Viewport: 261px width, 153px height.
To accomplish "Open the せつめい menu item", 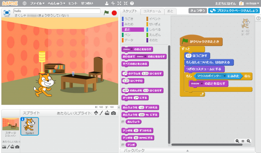I will [87, 3].
